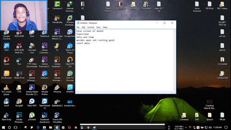Select the Oracle VM VirtualBox icon
Screen dimensions: 231x130
[x=57, y=118]
